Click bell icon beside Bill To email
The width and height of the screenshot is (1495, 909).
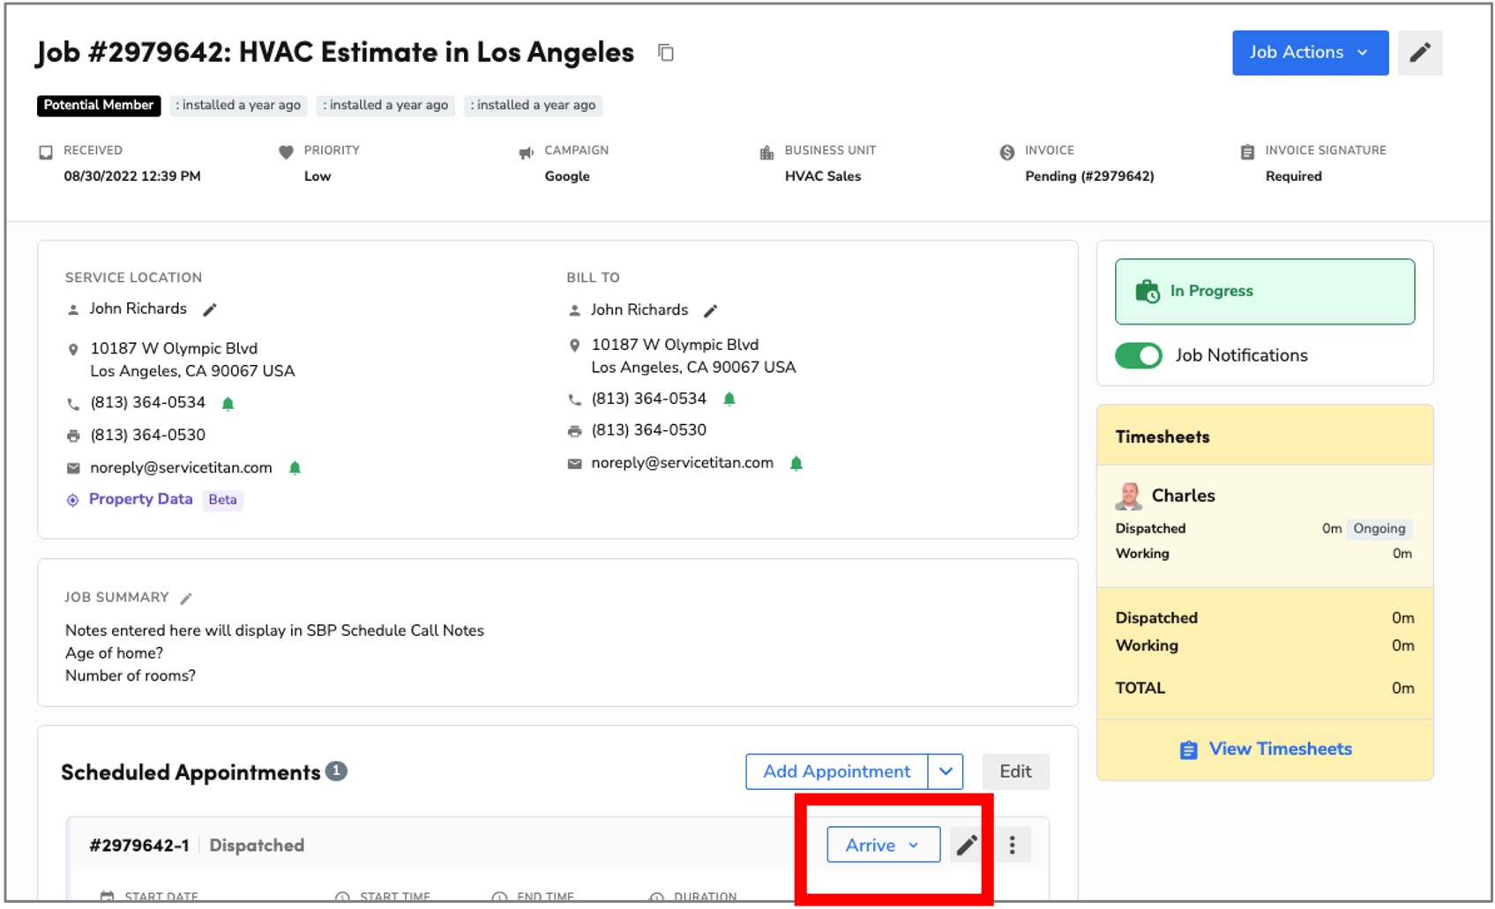point(796,464)
